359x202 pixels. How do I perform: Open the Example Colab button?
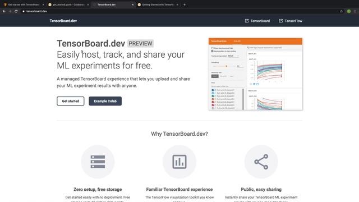[105, 101]
